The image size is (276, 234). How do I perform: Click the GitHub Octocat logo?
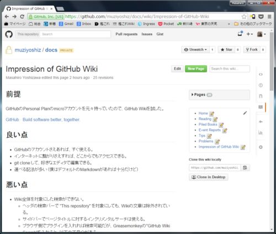[x=9, y=34]
